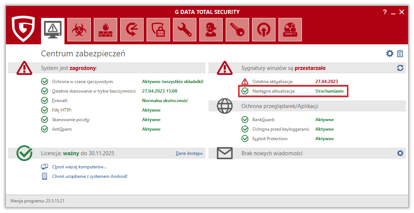Click 'Sygnatury wirusów są przestarzałe' header
Viewport: 414px width, 213px height.
click(x=284, y=68)
